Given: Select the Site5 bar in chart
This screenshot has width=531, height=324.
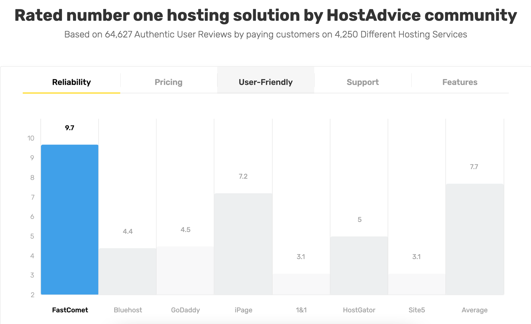Looking at the screenshot, I should [x=417, y=284].
